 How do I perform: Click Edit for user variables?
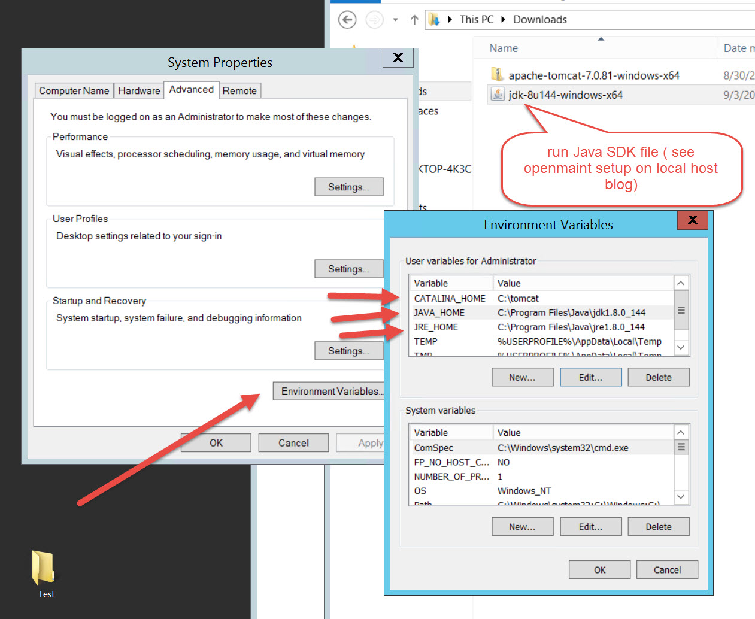tap(590, 377)
